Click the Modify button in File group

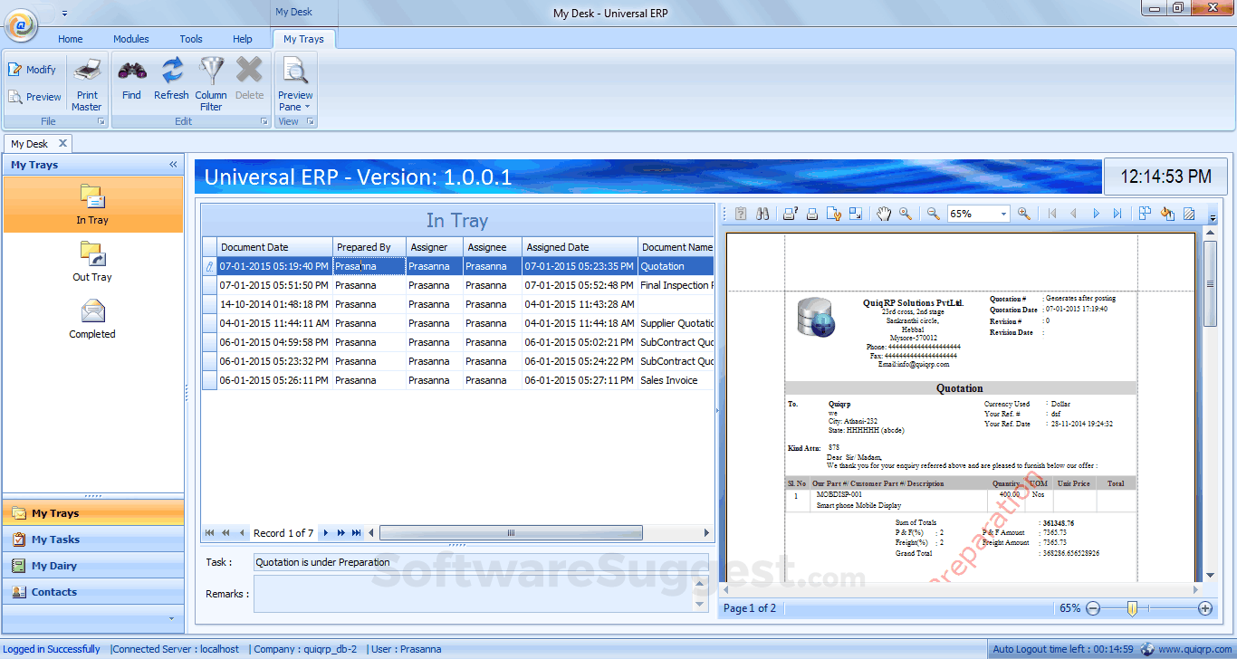click(x=32, y=70)
